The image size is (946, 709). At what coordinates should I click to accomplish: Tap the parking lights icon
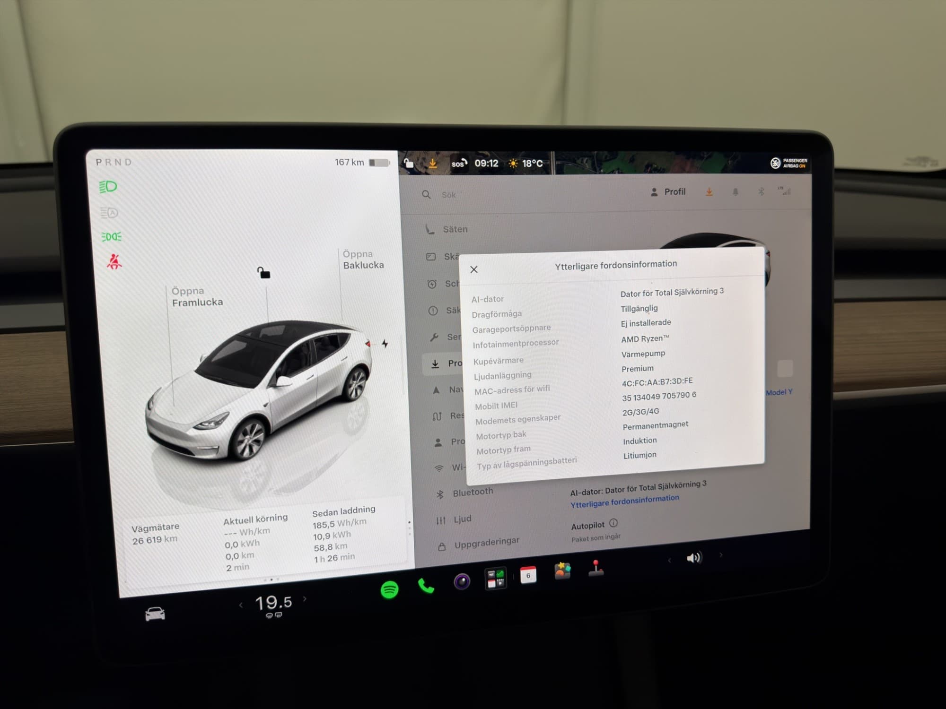click(111, 236)
